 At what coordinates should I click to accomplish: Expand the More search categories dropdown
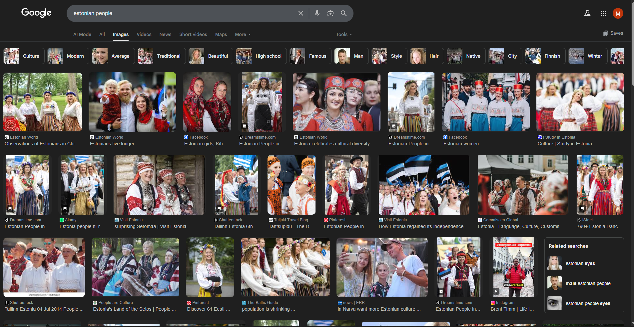243,34
